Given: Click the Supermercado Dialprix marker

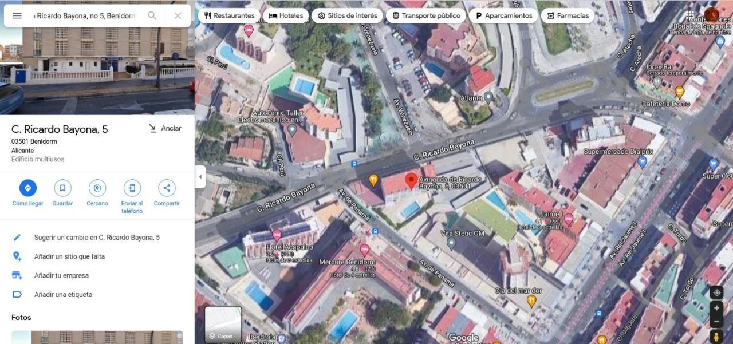Looking at the screenshot, I should point(642,162).
